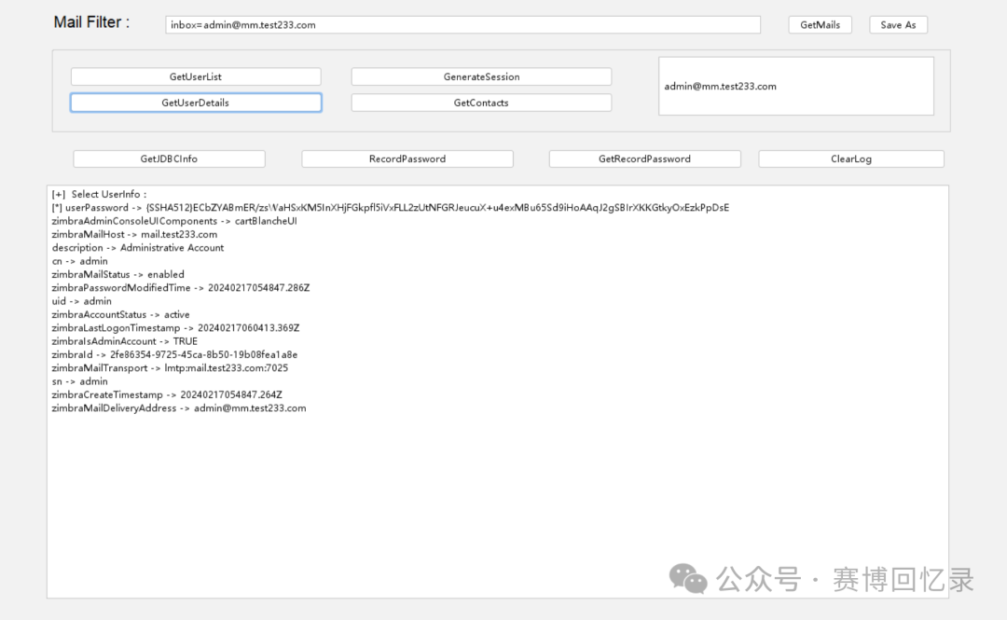Click the zimbraIsAdminAccount TRUE line

[125, 341]
